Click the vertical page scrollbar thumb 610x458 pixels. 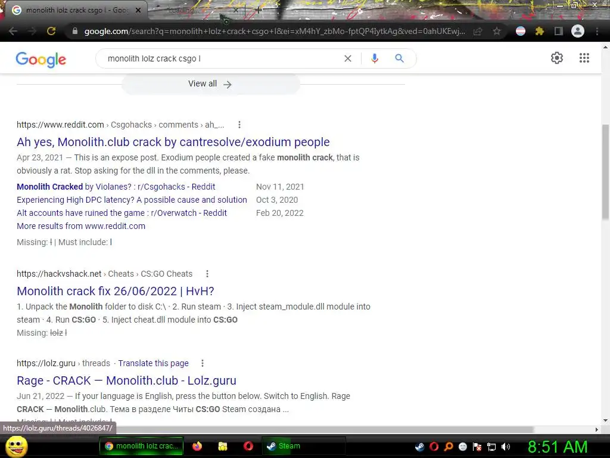[x=605, y=171]
